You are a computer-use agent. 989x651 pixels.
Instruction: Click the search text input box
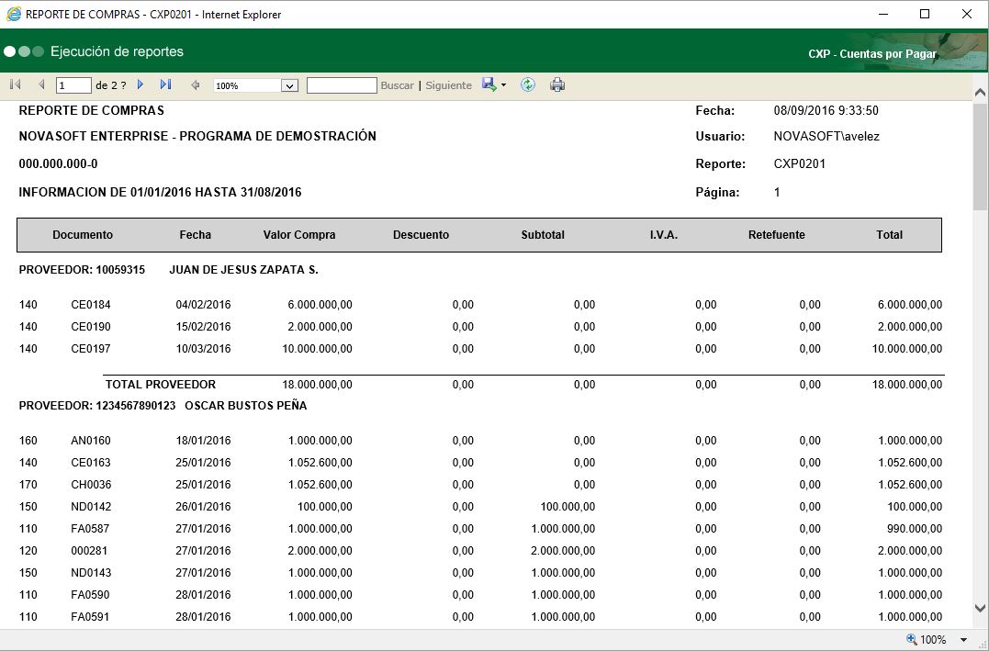[342, 85]
